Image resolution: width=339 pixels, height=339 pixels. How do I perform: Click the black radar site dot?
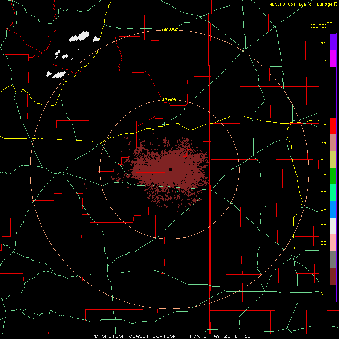point(170,169)
